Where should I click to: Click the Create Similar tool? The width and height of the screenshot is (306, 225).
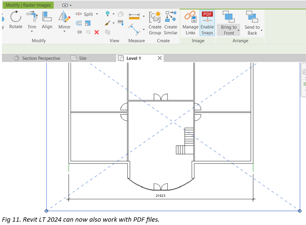[x=171, y=23]
